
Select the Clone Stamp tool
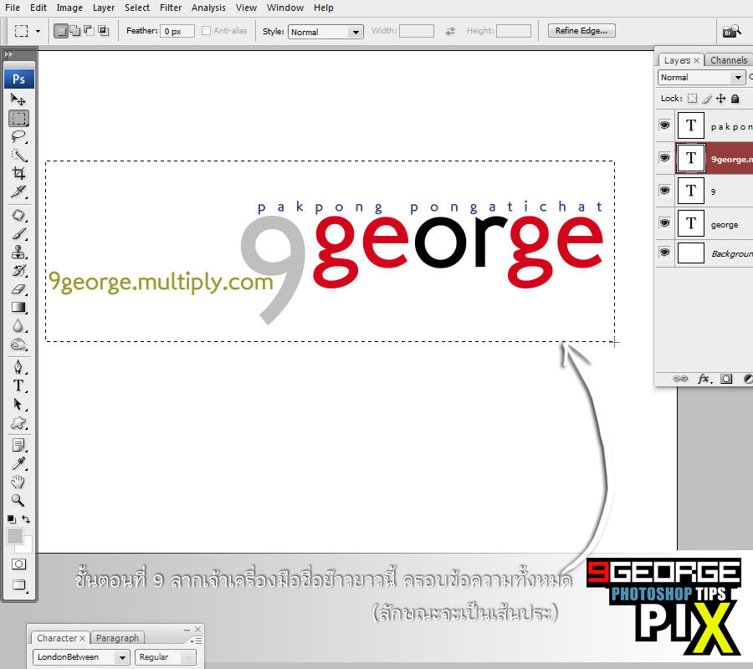[18, 252]
